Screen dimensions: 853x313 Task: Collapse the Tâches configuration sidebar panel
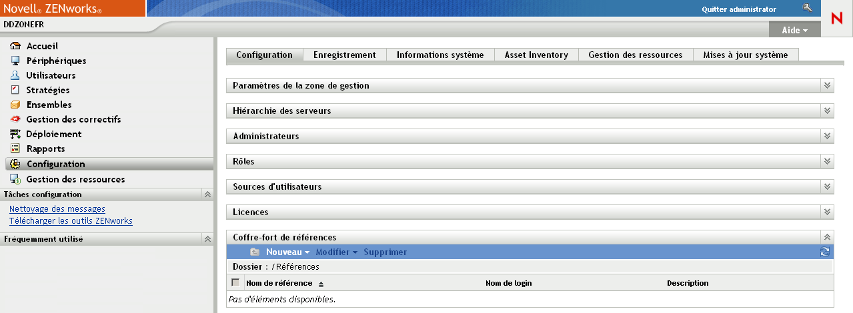pyautogui.click(x=207, y=194)
